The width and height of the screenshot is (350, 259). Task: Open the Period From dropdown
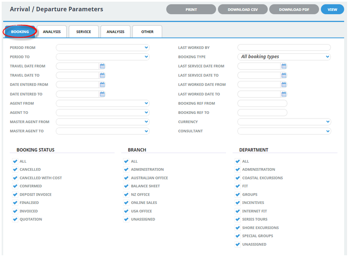coord(102,48)
